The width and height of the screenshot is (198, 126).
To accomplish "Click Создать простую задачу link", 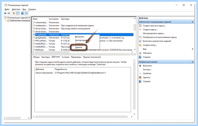I will point(154,26).
